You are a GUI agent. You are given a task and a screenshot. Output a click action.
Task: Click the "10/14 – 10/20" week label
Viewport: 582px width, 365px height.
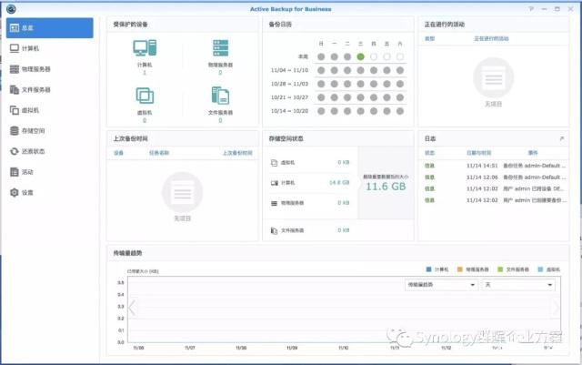[x=289, y=111]
